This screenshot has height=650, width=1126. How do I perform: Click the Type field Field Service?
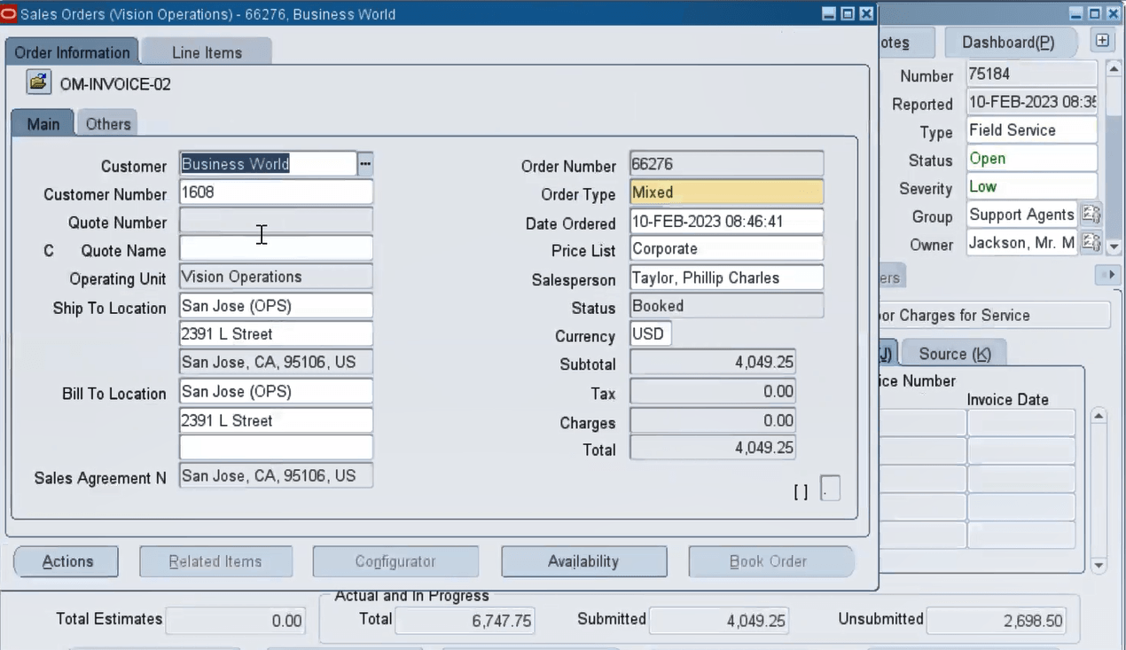pos(1031,130)
